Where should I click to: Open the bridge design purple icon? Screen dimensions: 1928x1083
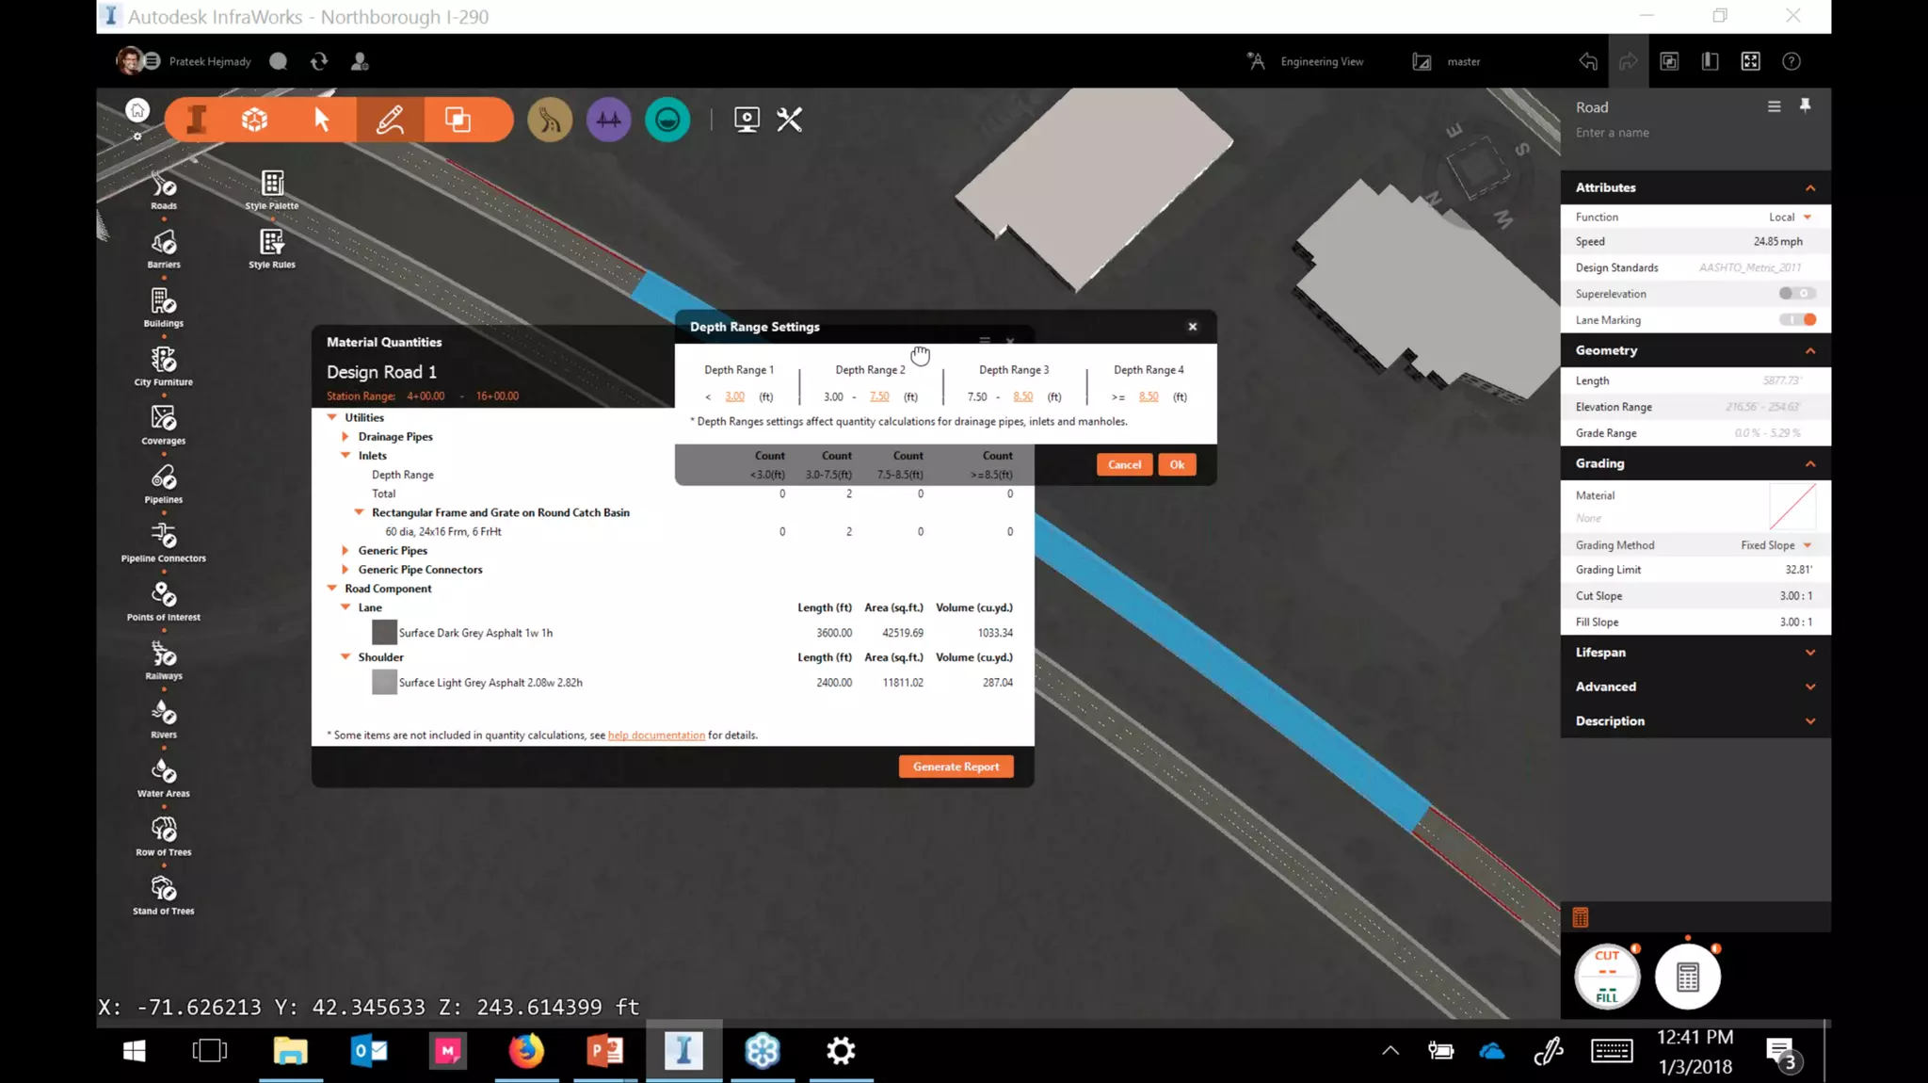[x=609, y=120]
